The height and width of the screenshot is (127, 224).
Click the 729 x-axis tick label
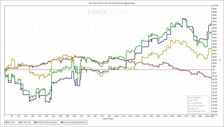tap(82, 116)
